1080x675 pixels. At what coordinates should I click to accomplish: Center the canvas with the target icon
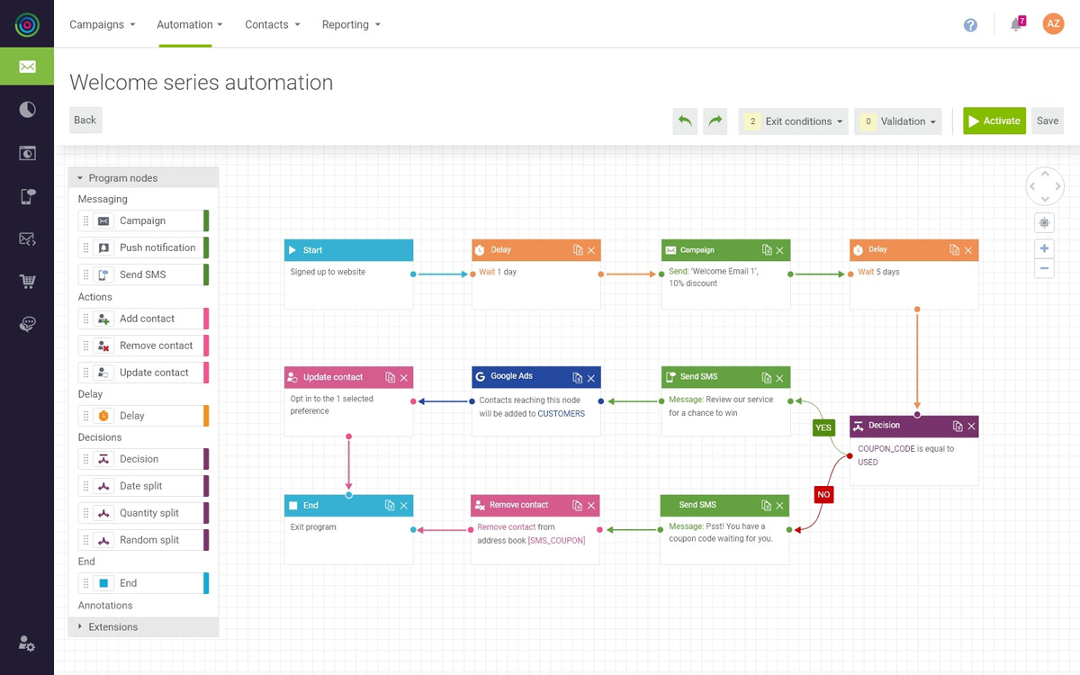click(1044, 222)
